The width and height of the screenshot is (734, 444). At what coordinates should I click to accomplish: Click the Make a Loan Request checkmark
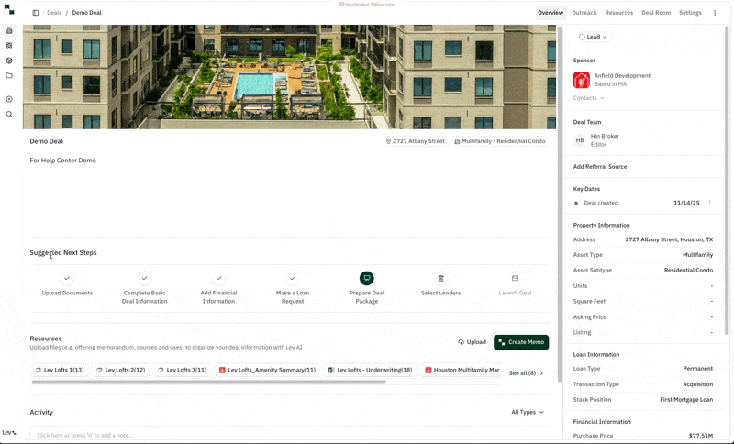(x=293, y=278)
